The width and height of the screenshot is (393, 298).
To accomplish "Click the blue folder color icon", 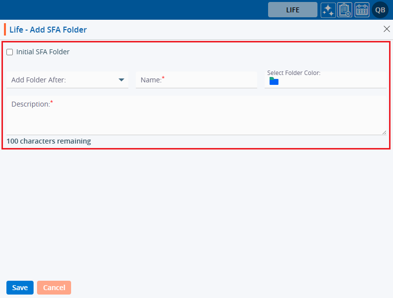I will 274,81.
